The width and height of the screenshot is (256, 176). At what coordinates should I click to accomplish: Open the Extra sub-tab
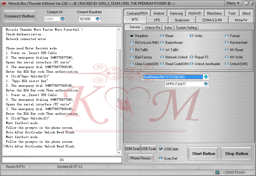point(168,28)
